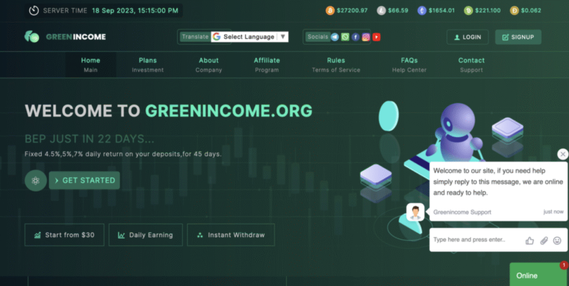Click the Telegram social icon

coord(335,37)
